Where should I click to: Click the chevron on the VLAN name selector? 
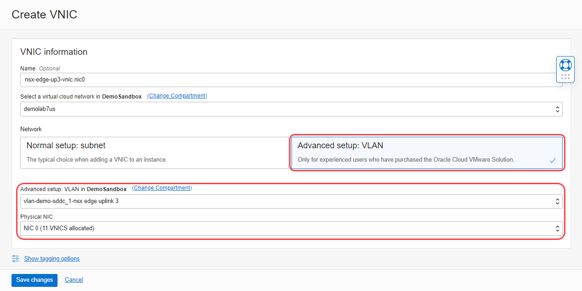coord(557,201)
